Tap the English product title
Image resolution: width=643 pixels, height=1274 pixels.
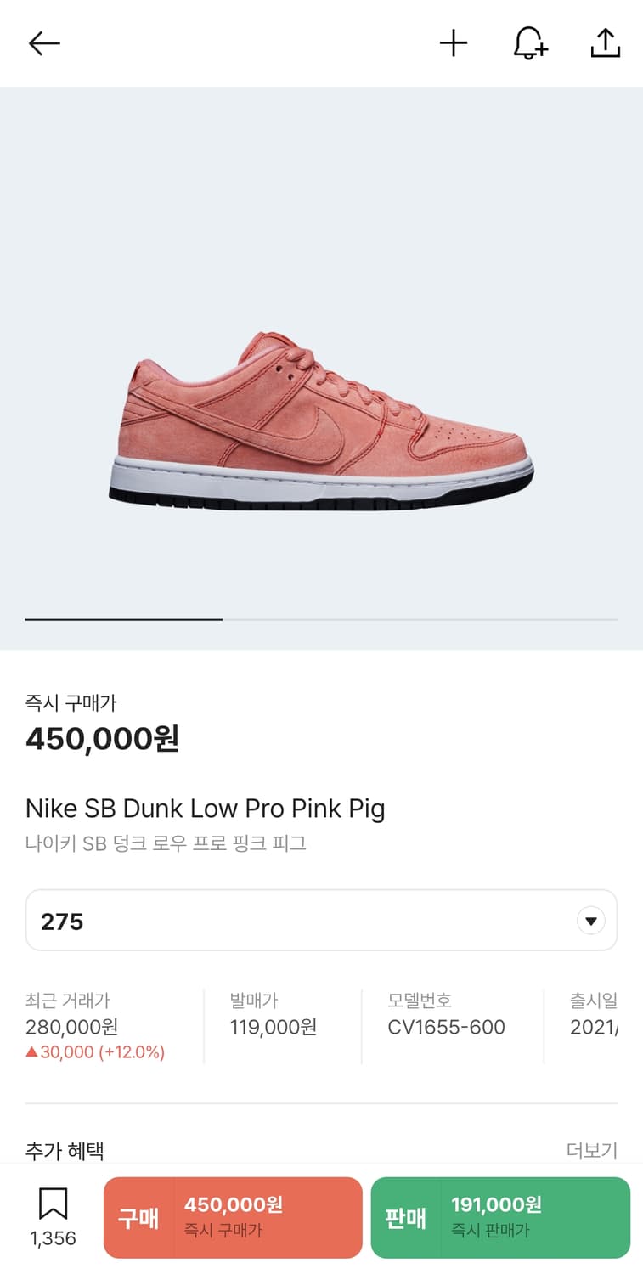click(x=205, y=808)
